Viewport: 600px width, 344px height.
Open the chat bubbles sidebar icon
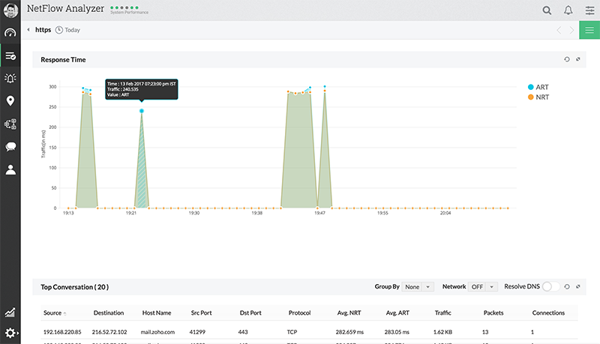click(10, 147)
